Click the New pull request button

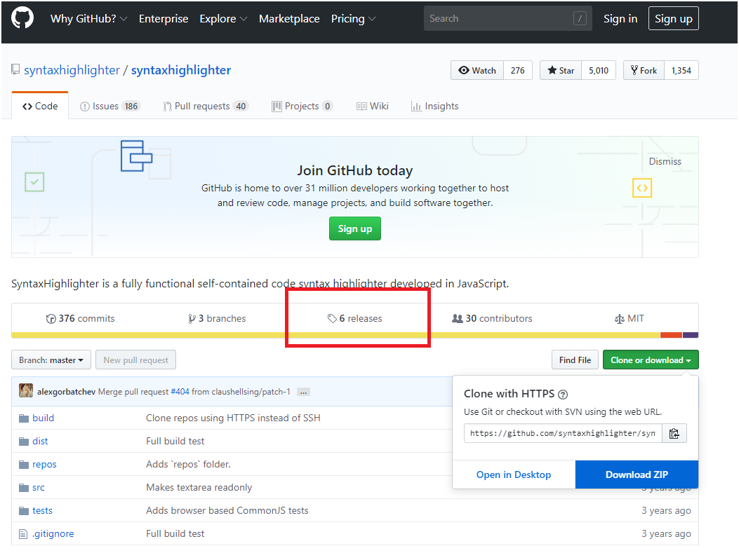click(x=135, y=360)
